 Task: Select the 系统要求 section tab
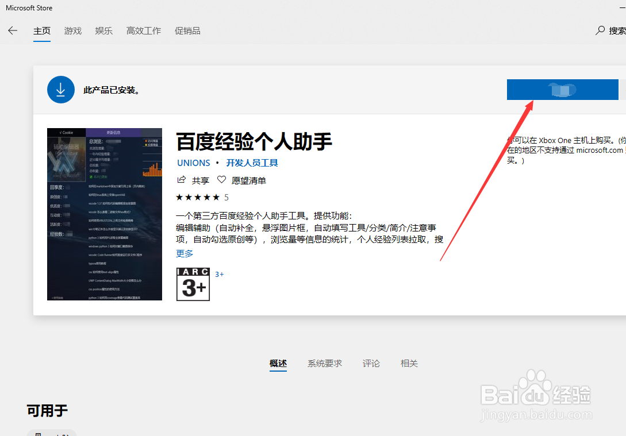coord(325,364)
